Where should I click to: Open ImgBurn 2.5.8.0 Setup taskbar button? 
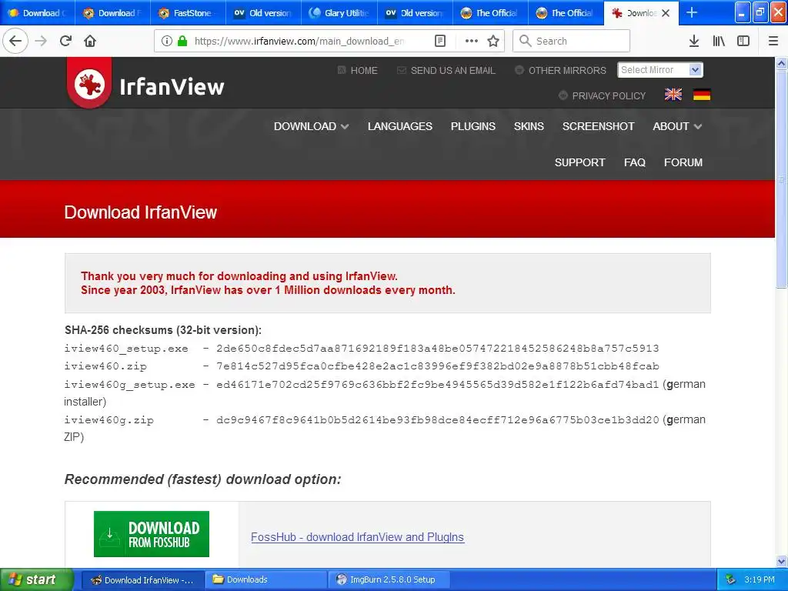point(389,579)
